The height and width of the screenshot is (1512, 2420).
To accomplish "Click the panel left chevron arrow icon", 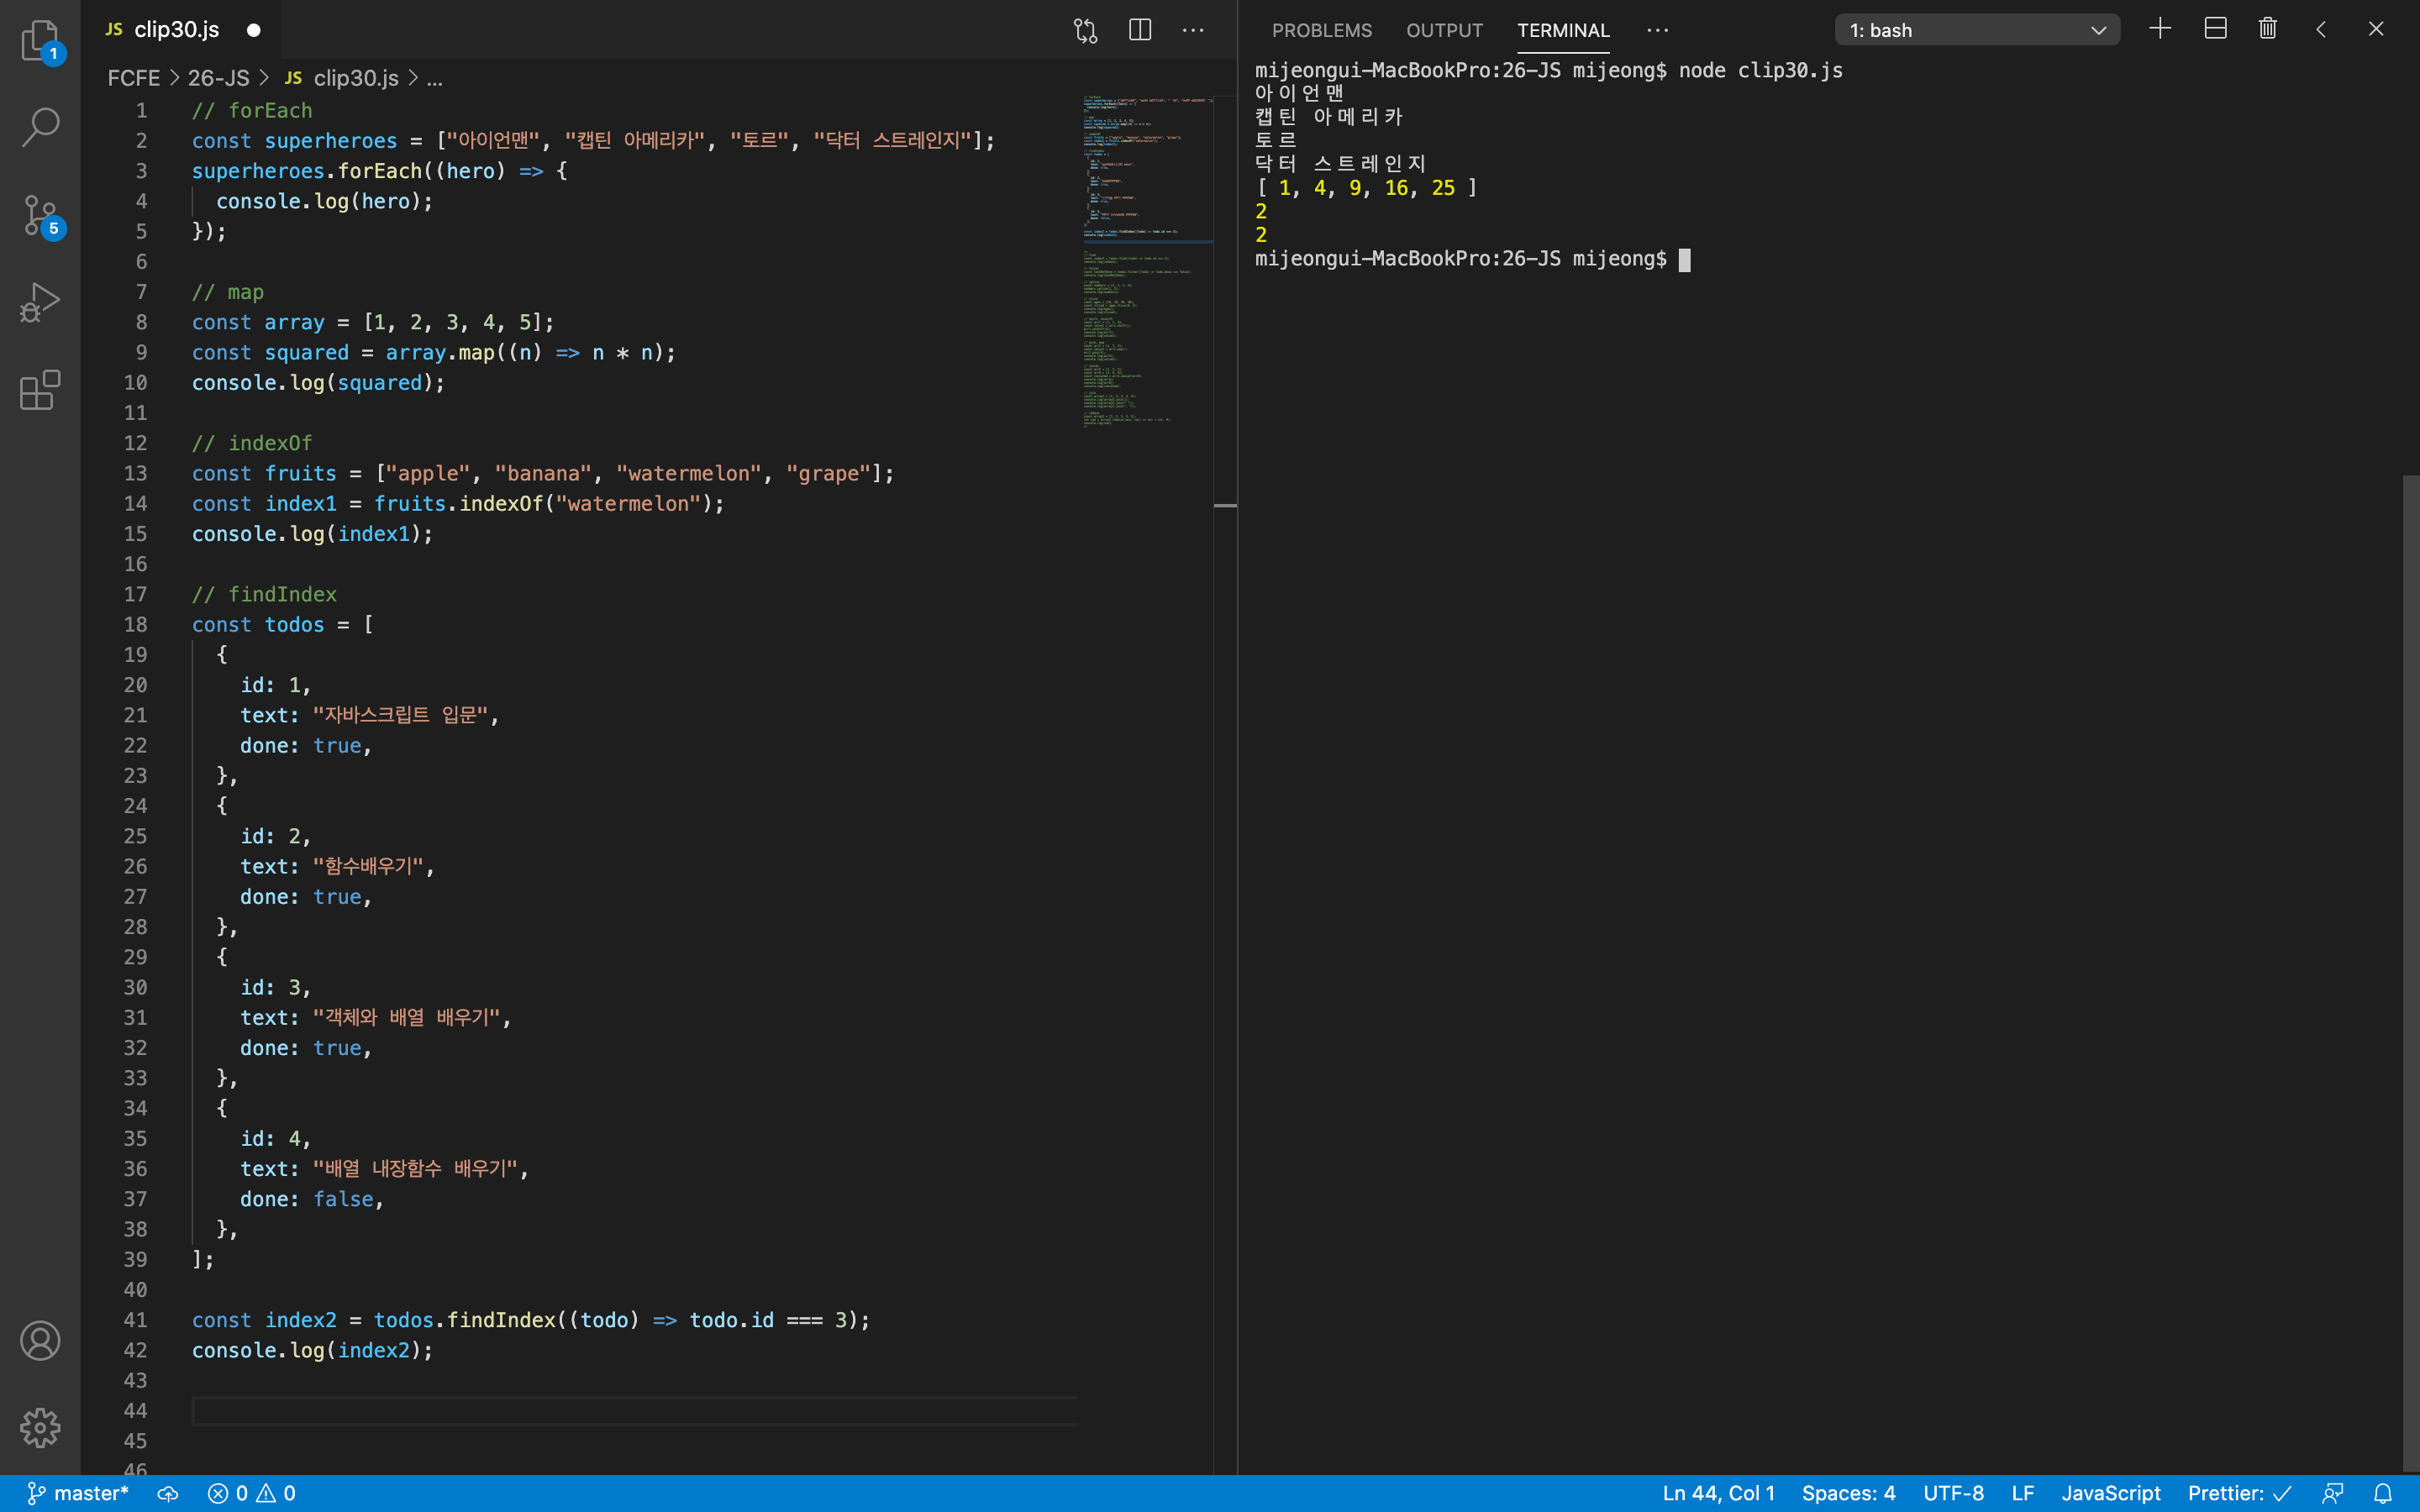I will tap(2321, 29).
